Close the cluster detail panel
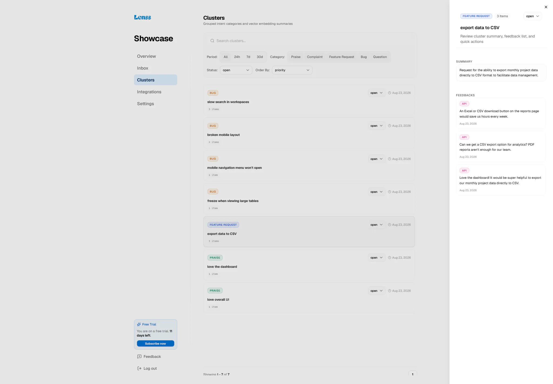Image resolution: width=553 pixels, height=384 pixels. (546, 7)
